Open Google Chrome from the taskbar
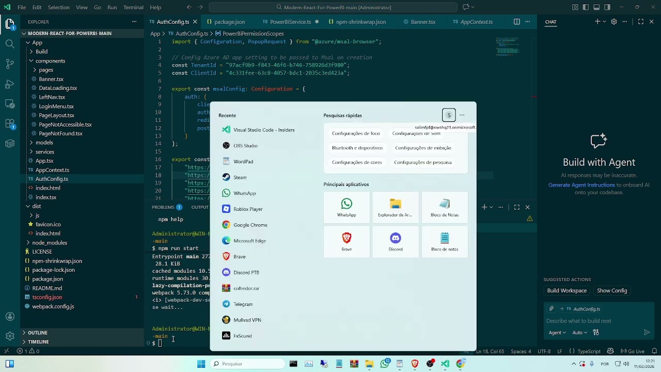The height and width of the screenshot is (372, 661). pyautogui.click(x=460, y=364)
